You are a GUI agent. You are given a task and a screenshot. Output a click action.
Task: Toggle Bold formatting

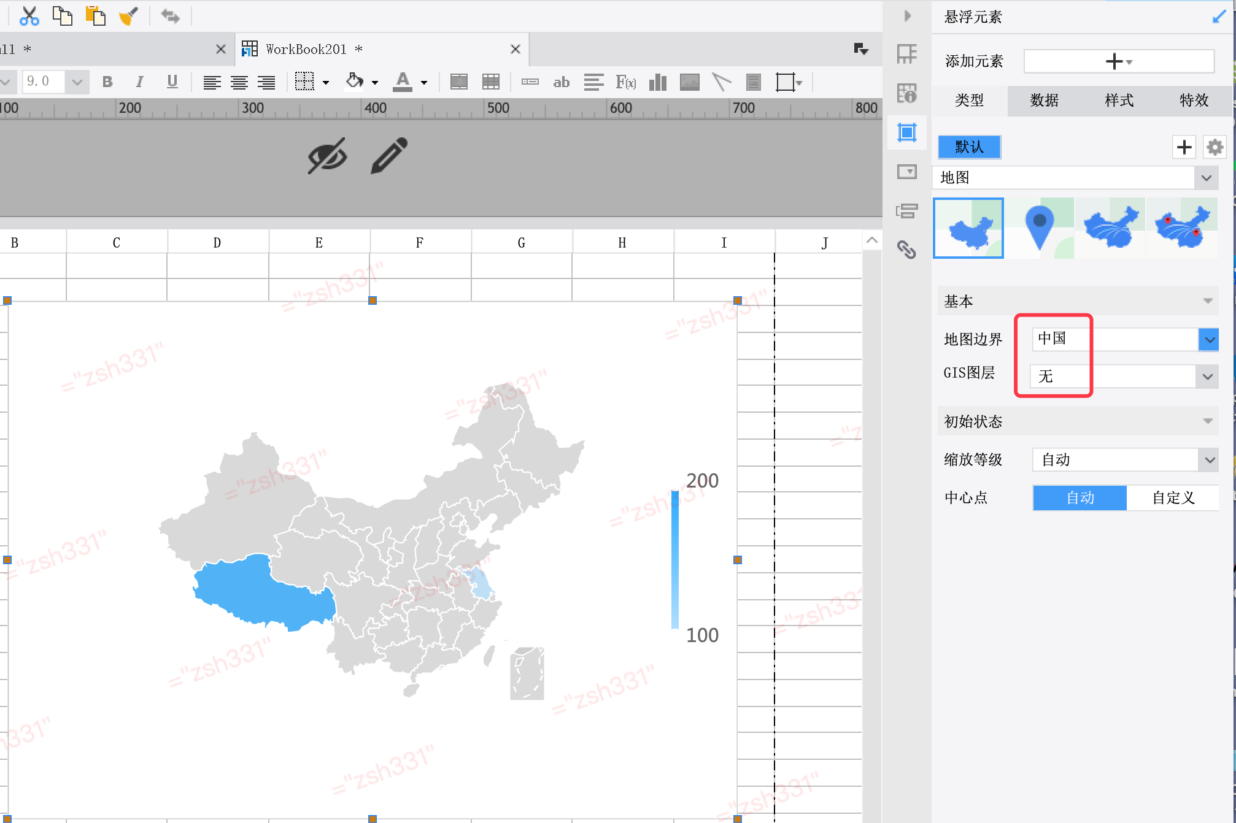point(107,82)
